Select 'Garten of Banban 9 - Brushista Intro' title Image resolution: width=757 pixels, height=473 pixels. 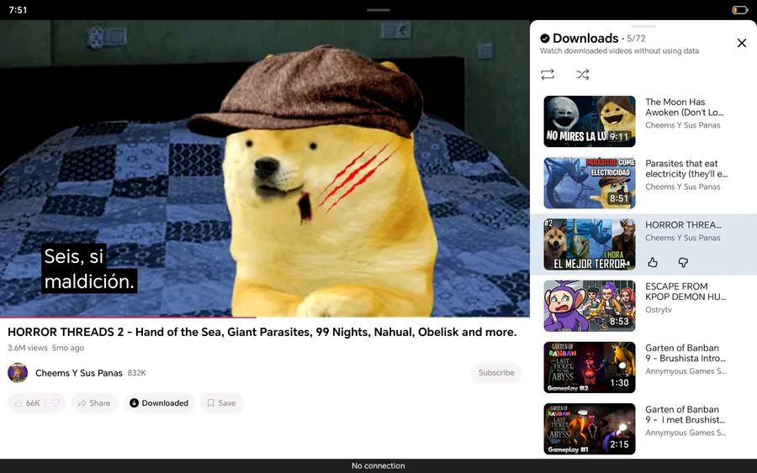pyautogui.click(x=686, y=354)
